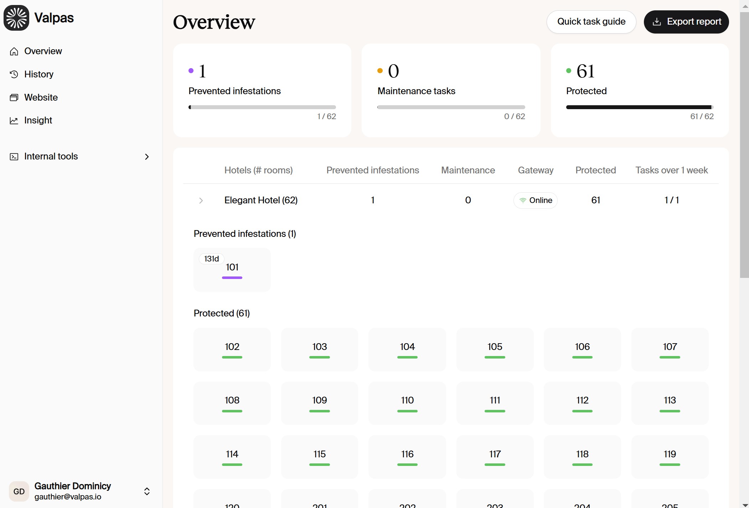Click the Internal tools terminal icon
Image resolution: width=749 pixels, height=508 pixels.
click(x=14, y=157)
